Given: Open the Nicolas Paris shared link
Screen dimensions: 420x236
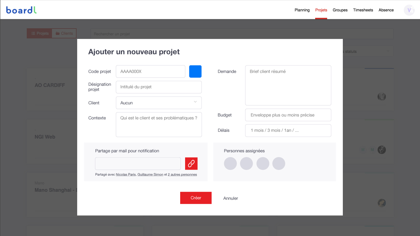Looking at the screenshot, I should [x=125, y=175].
